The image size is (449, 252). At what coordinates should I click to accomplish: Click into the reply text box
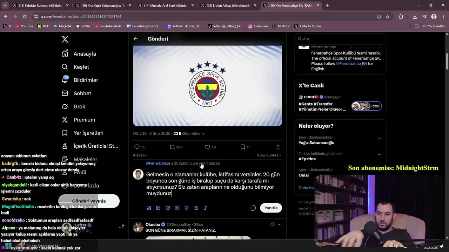(213, 184)
